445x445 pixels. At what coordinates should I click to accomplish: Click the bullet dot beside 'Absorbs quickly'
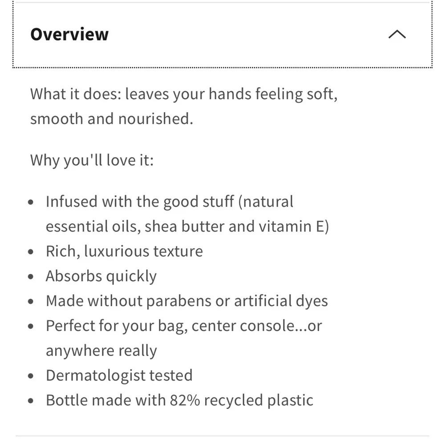tap(31, 277)
